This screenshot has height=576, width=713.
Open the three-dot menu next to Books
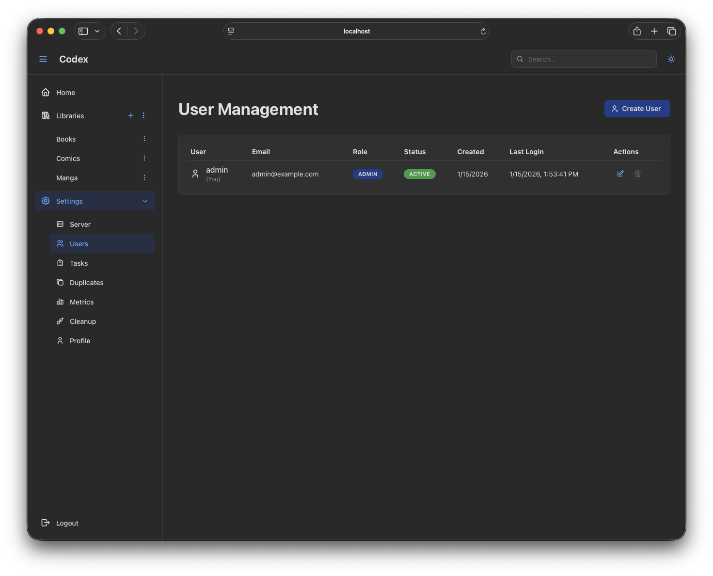pyautogui.click(x=144, y=139)
